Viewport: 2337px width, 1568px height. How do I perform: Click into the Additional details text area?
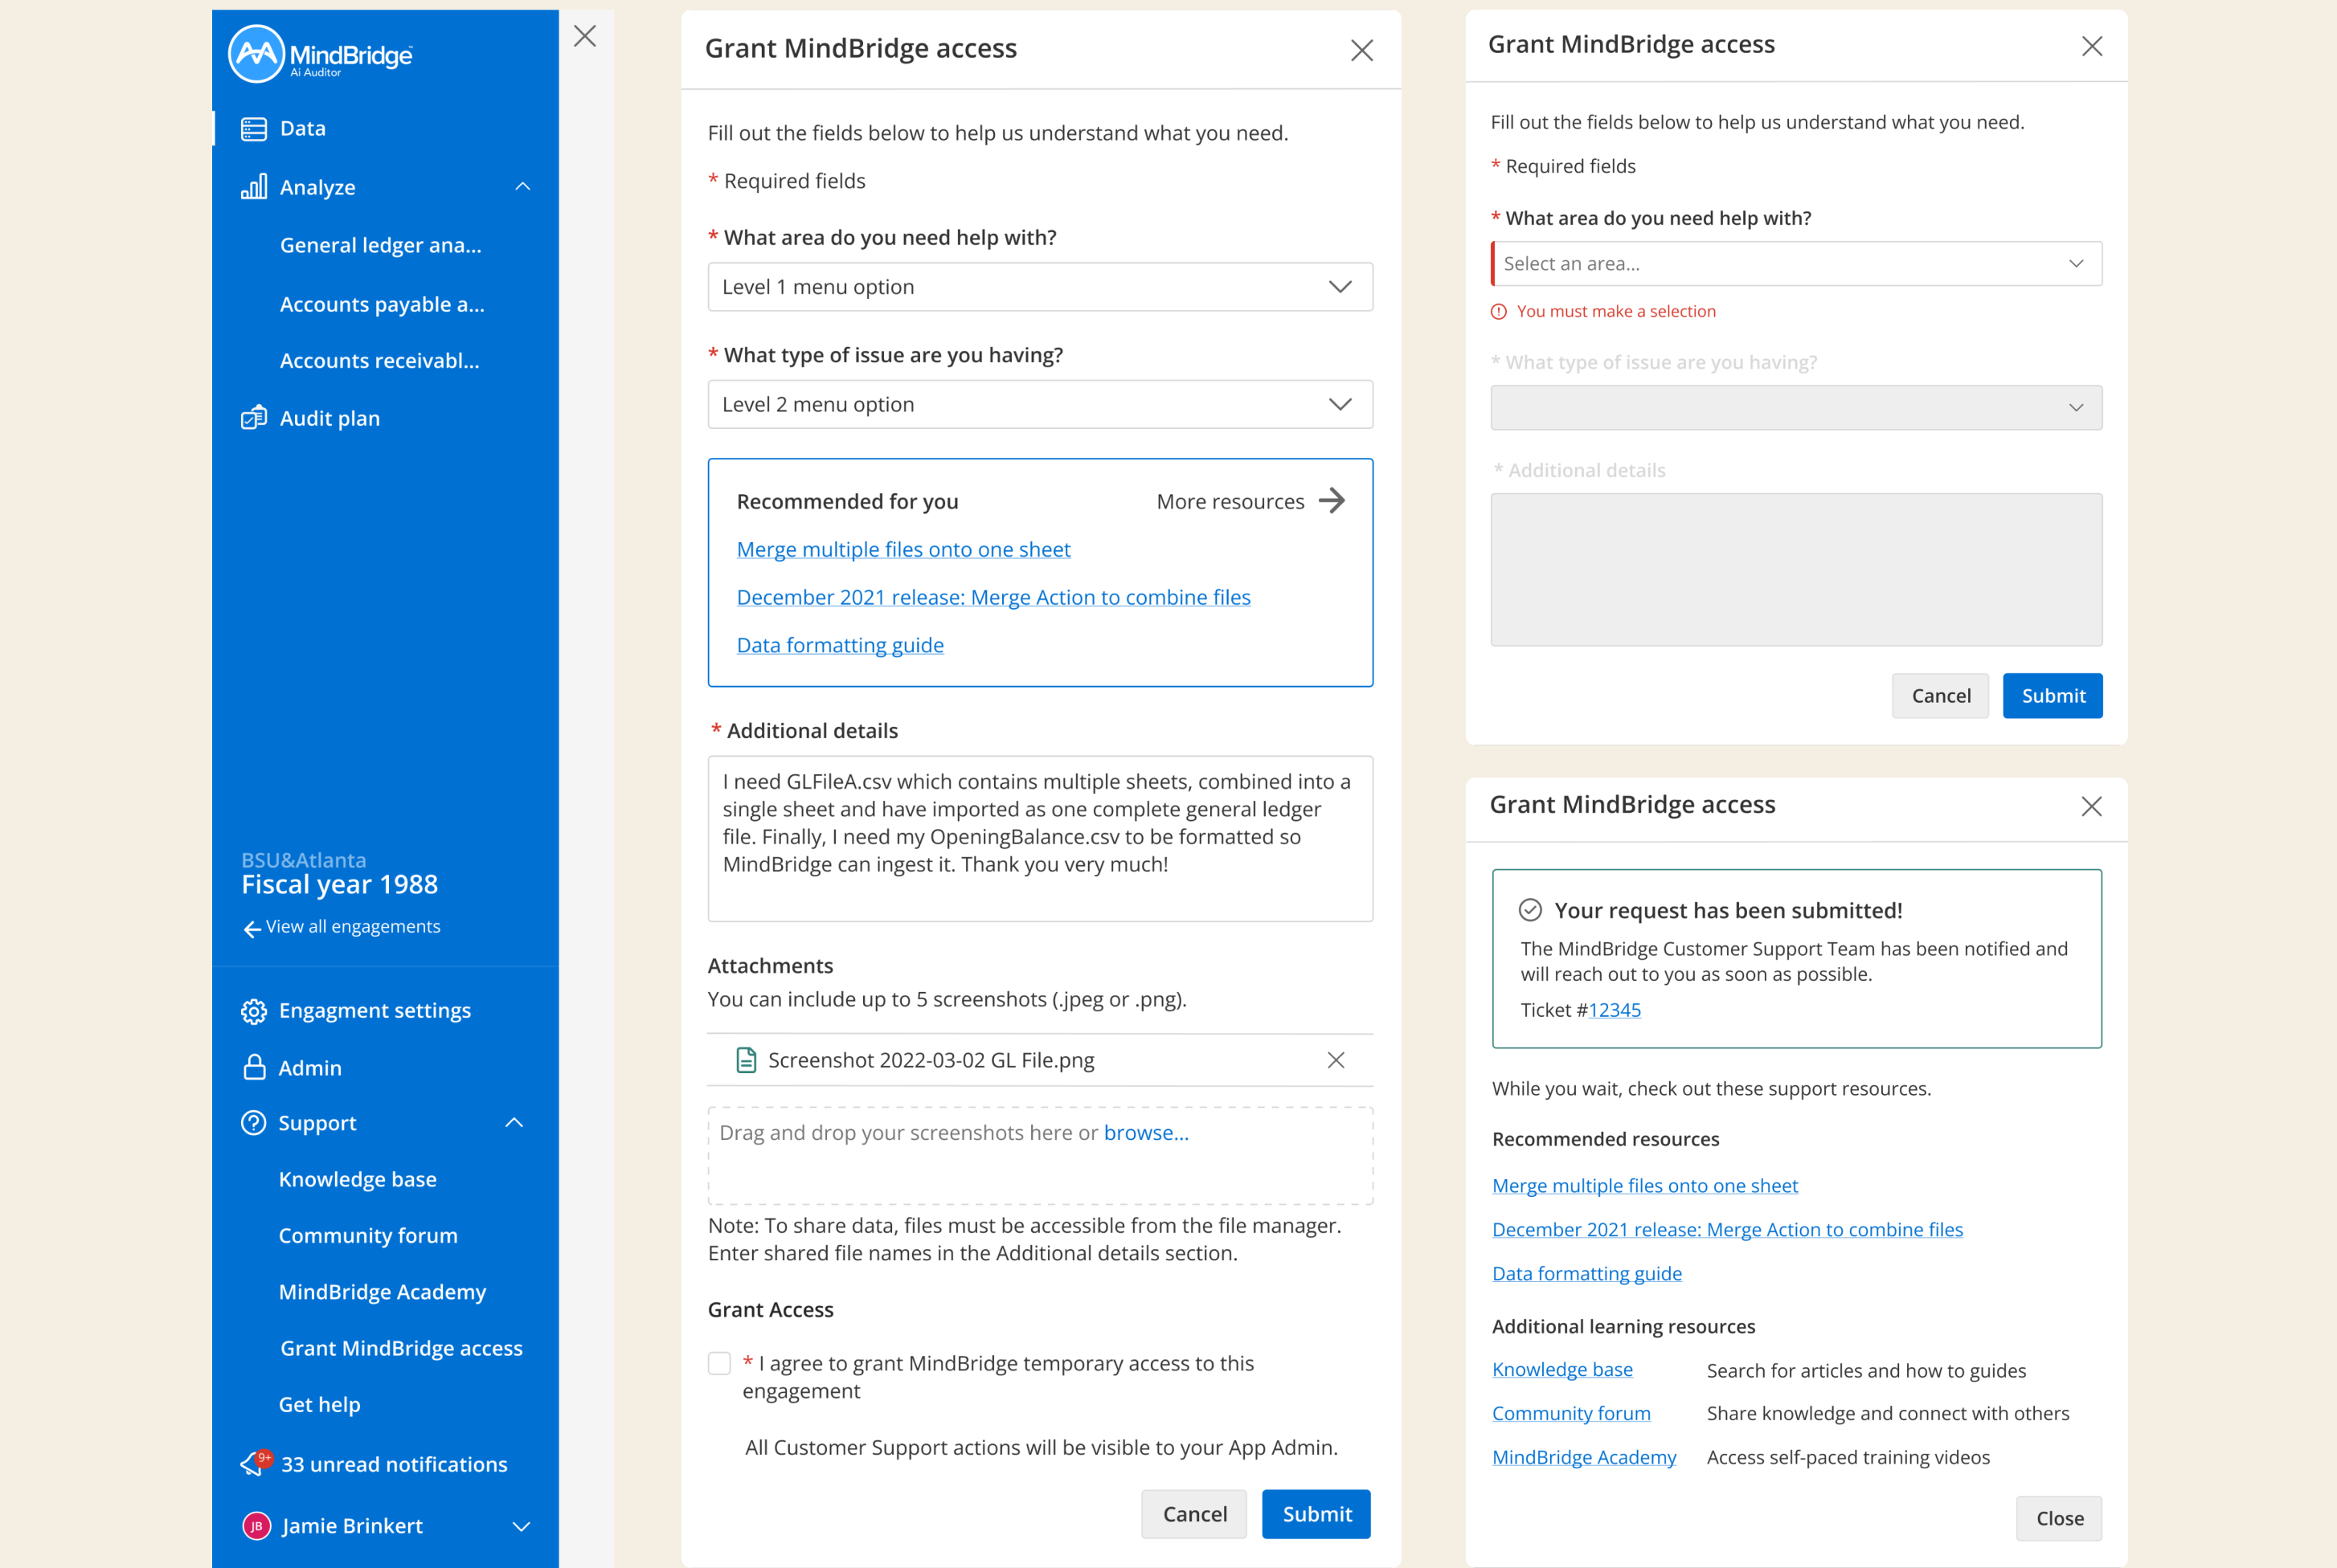(x=1041, y=838)
